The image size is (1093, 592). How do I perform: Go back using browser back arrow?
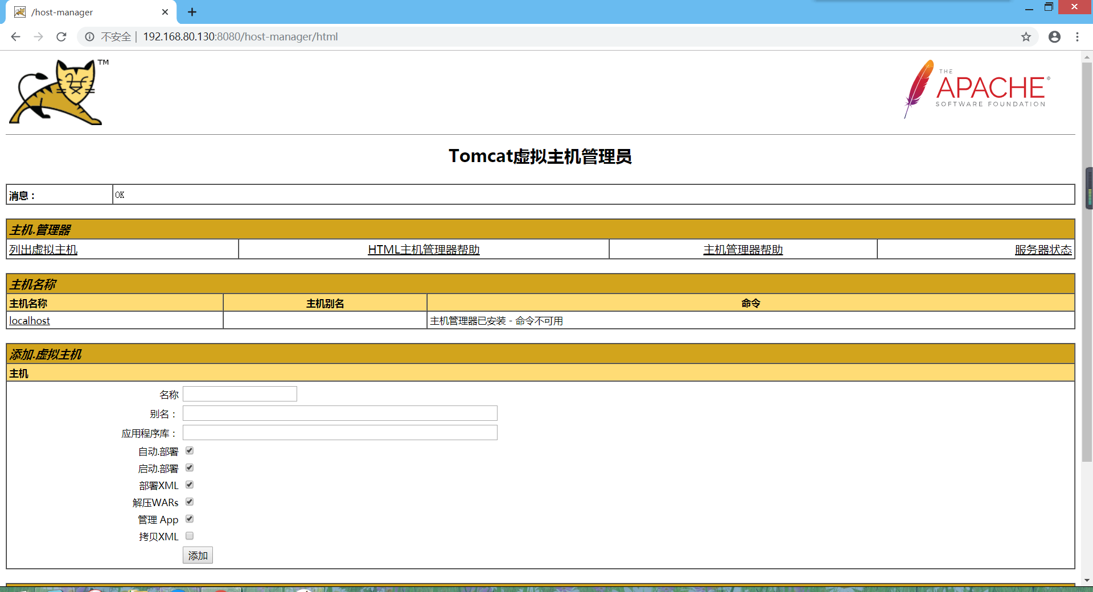coord(15,37)
